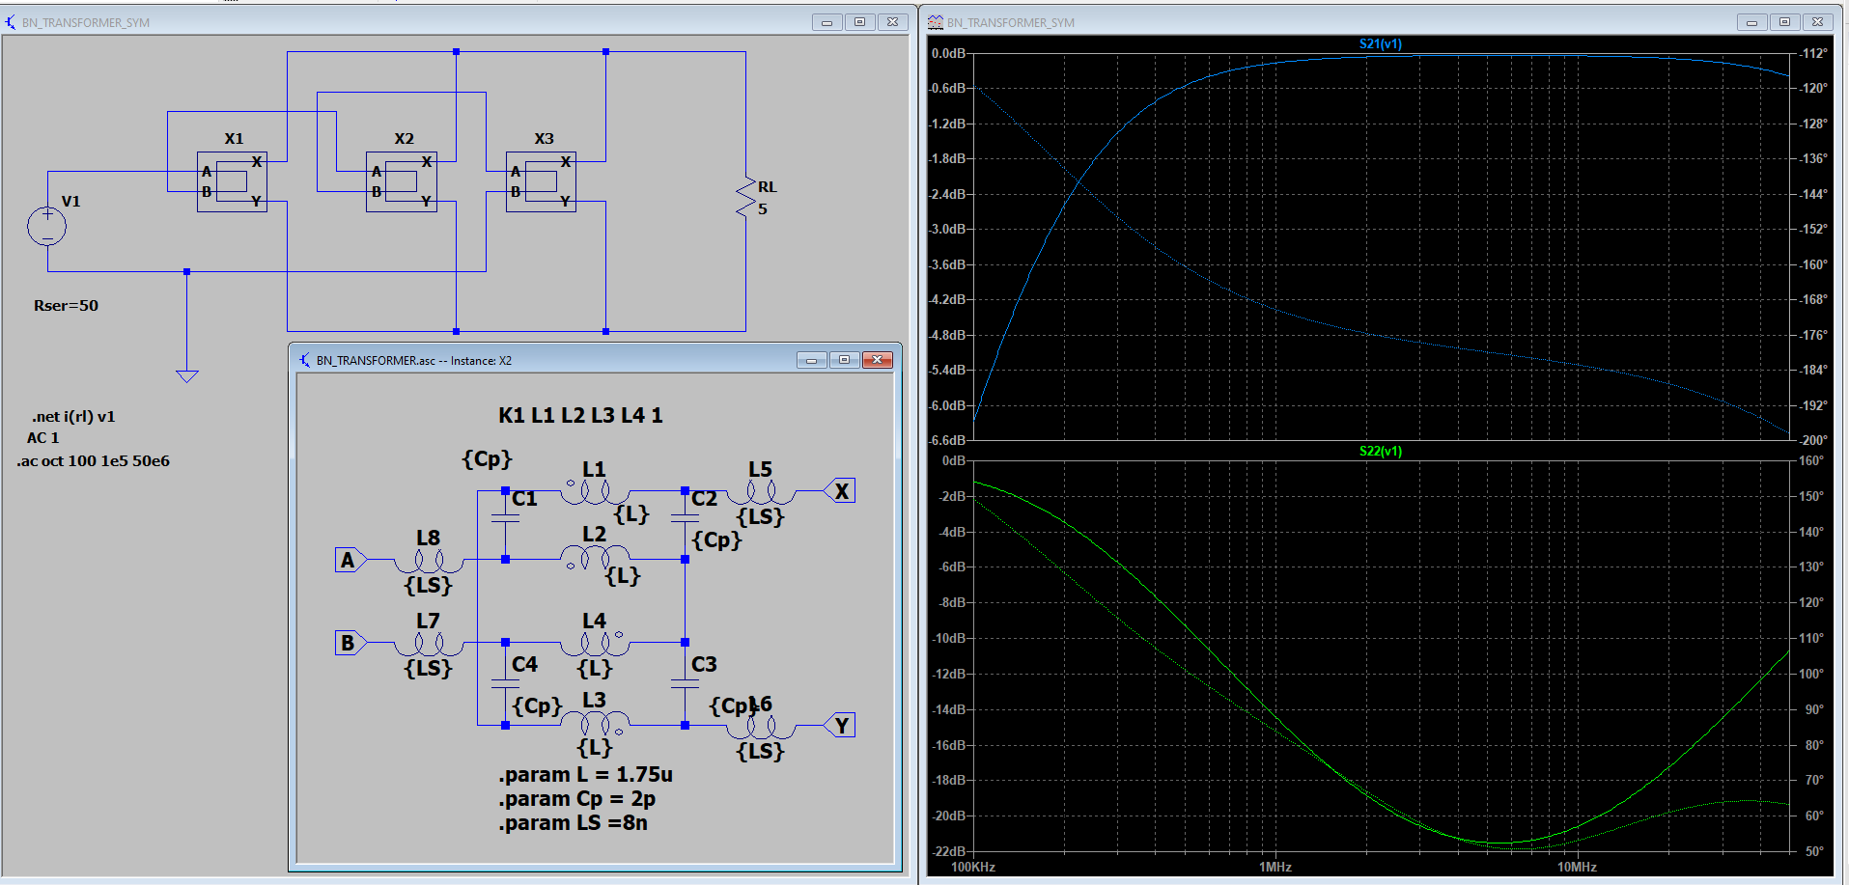Viewport: 1849px width, 885px height.
Task: Click the .net i(rl) v1 directive text
Action: click(x=73, y=417)
